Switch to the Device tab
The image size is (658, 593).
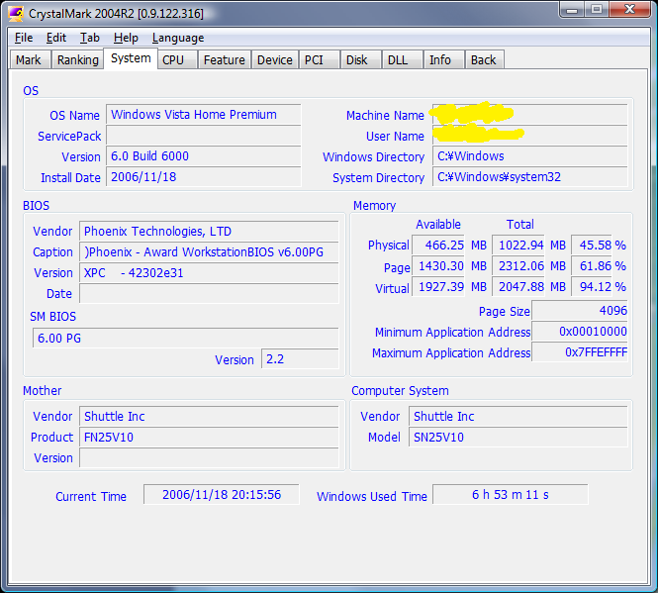pyautogui.click(x=275, y=59)
